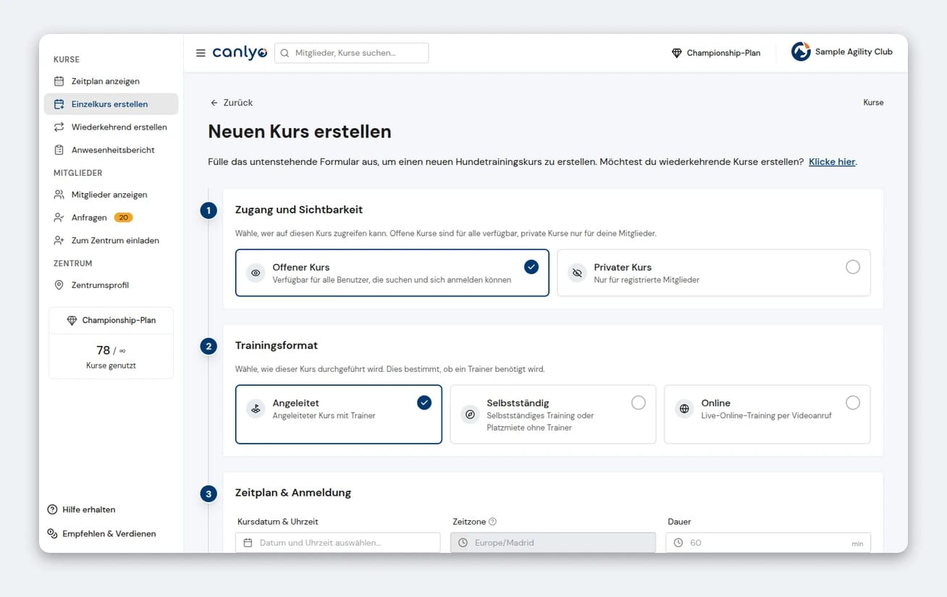Viewport: 947px width, 597px height.
Task: Click the Dauer minutes input field
Action: [768, 543]
